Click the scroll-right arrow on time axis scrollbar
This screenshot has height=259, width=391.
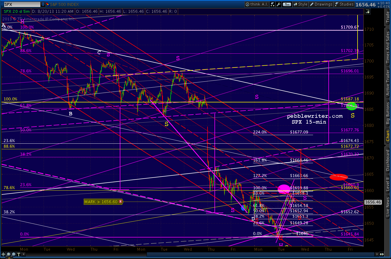click(377, 254)
